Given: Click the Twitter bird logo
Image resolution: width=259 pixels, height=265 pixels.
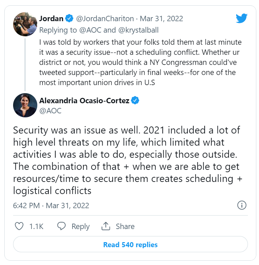Looking at the screenshot, I should [x=242, y=18].
